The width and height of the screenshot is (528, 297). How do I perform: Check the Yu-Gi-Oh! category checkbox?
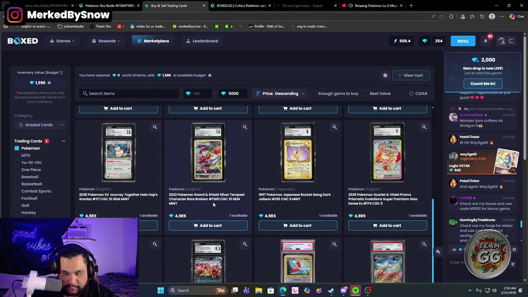[x=17, y=163]
